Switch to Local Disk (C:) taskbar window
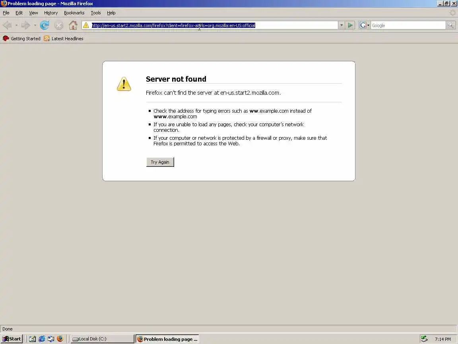The height and width of the screenshot is (344, 458). click(102, 339)
